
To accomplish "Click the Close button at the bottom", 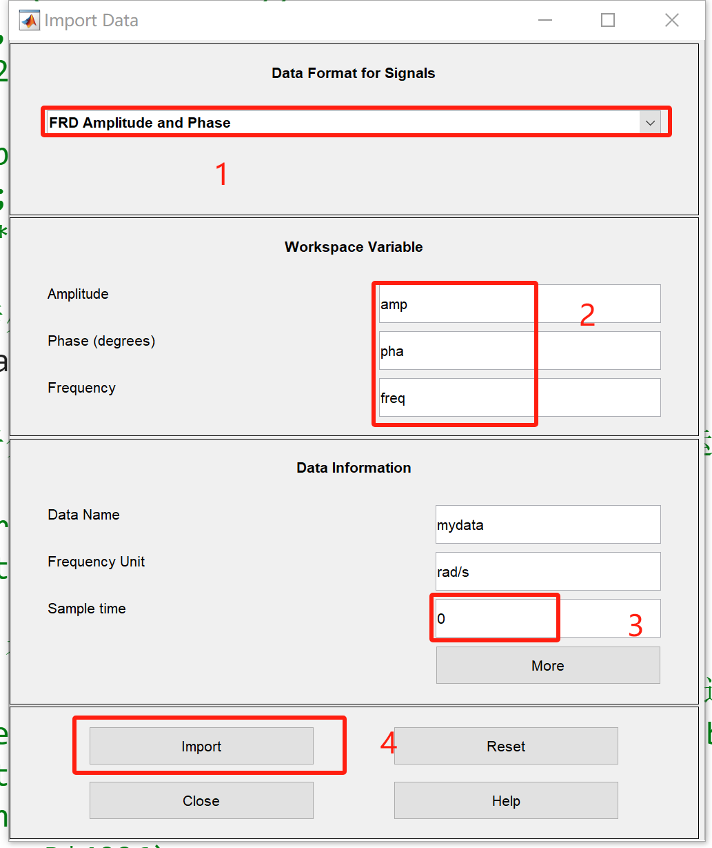I will pos(201,800).
